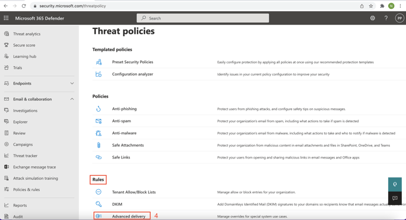Open Configuration analyzer link
406x220 pixels.
click(133, 74)
